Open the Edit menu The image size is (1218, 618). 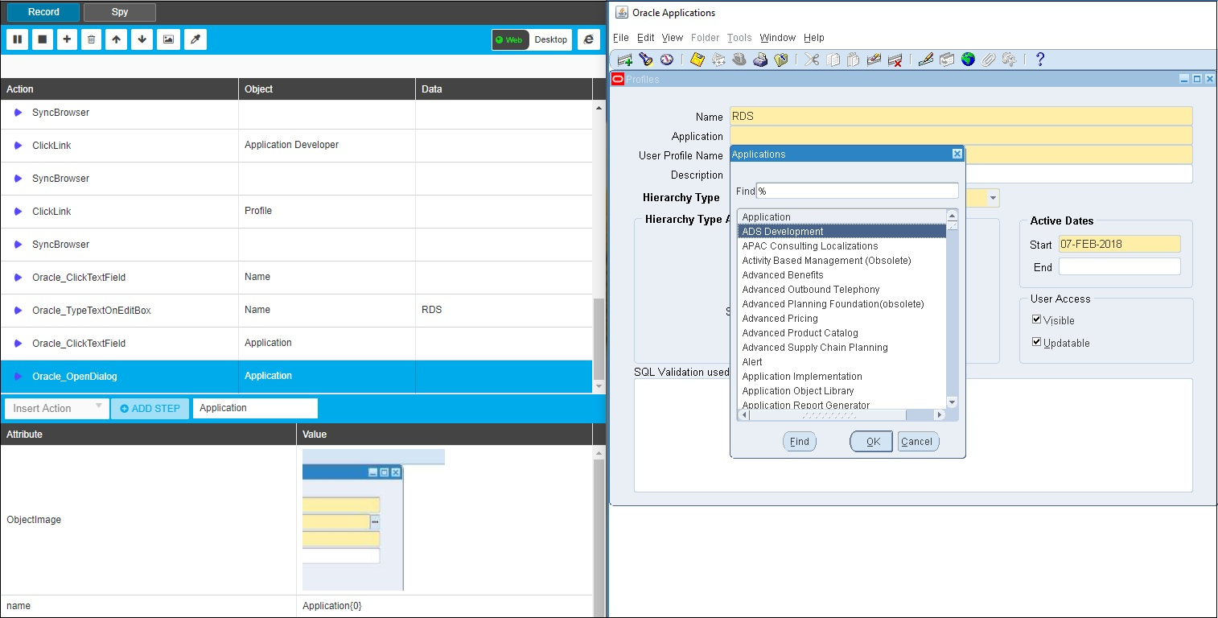(x=646, y=38)
